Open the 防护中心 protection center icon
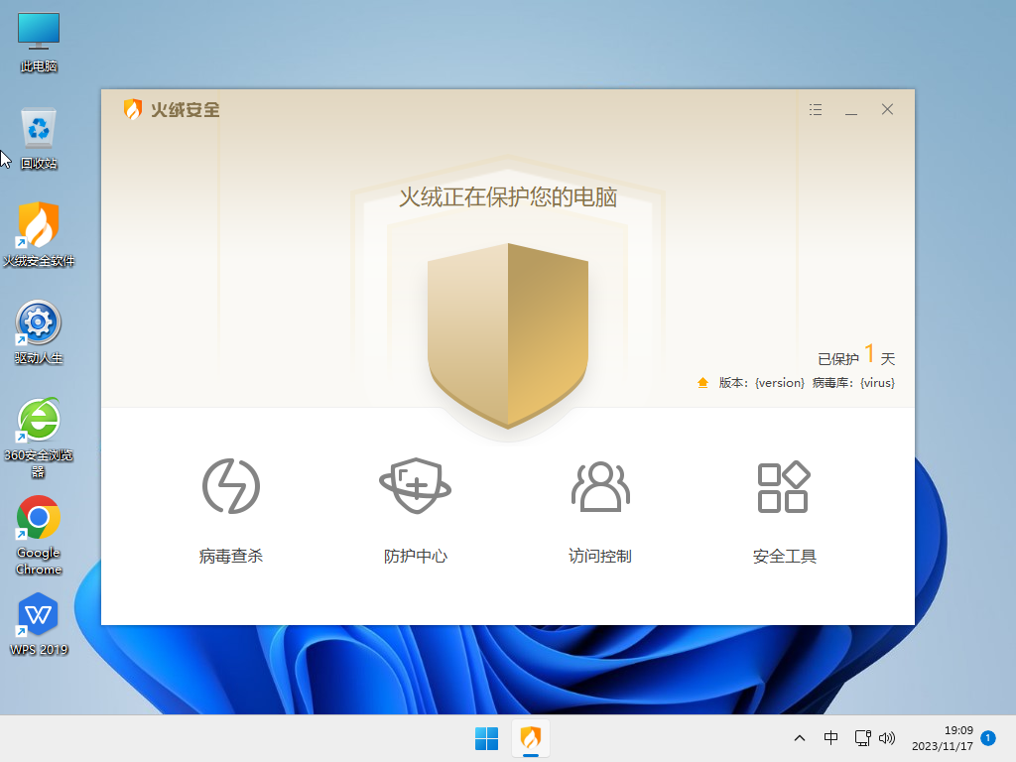Image resolution: width=1016 pixels, height=762 pixels. coord(415,486)
